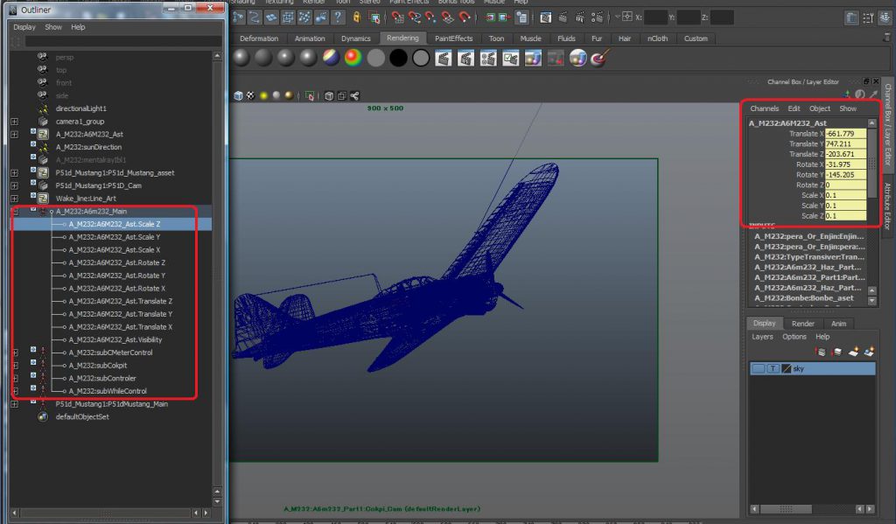Select A_M232:A6M232_Ast.Visibility in Outliner

(x=115, y=340)
